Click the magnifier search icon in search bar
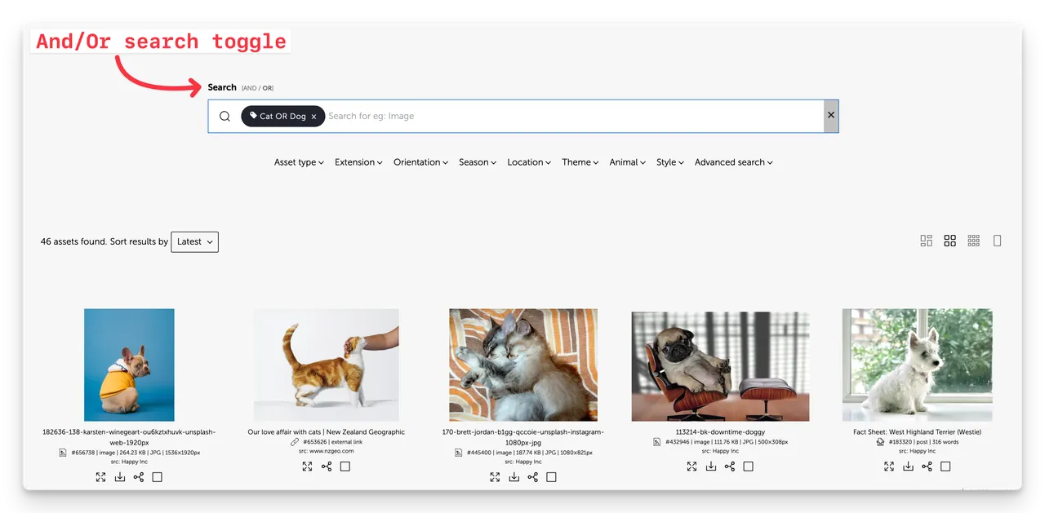The width and height of the screenshot is (1045, 513). (225, 117)
